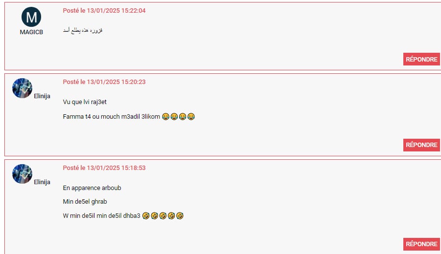Select the timestamp posted at 15:20:23
Screen dimensions: 441x254
104,82
